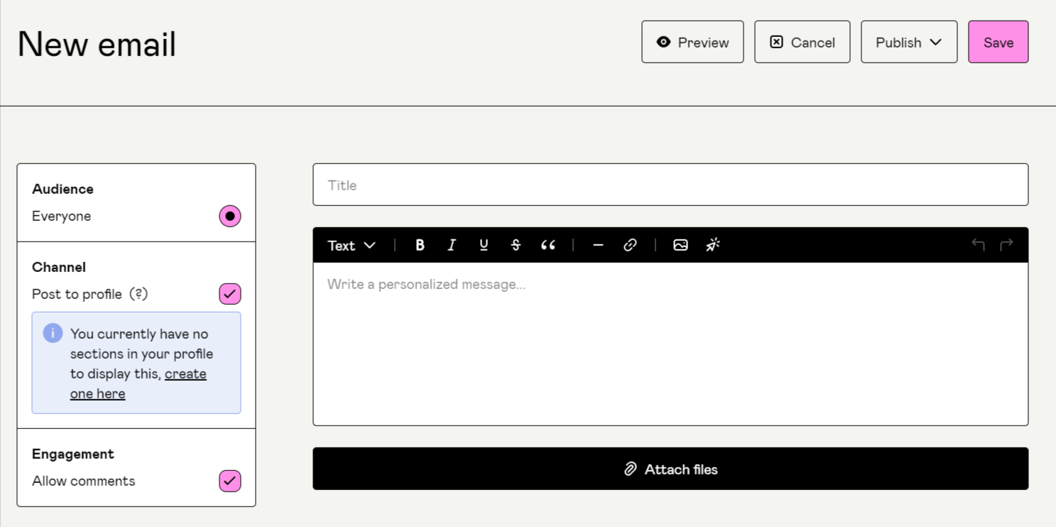Viewport: 1056px width, 527px height.
Task: Preview the new email
Action: pos(692,42)
